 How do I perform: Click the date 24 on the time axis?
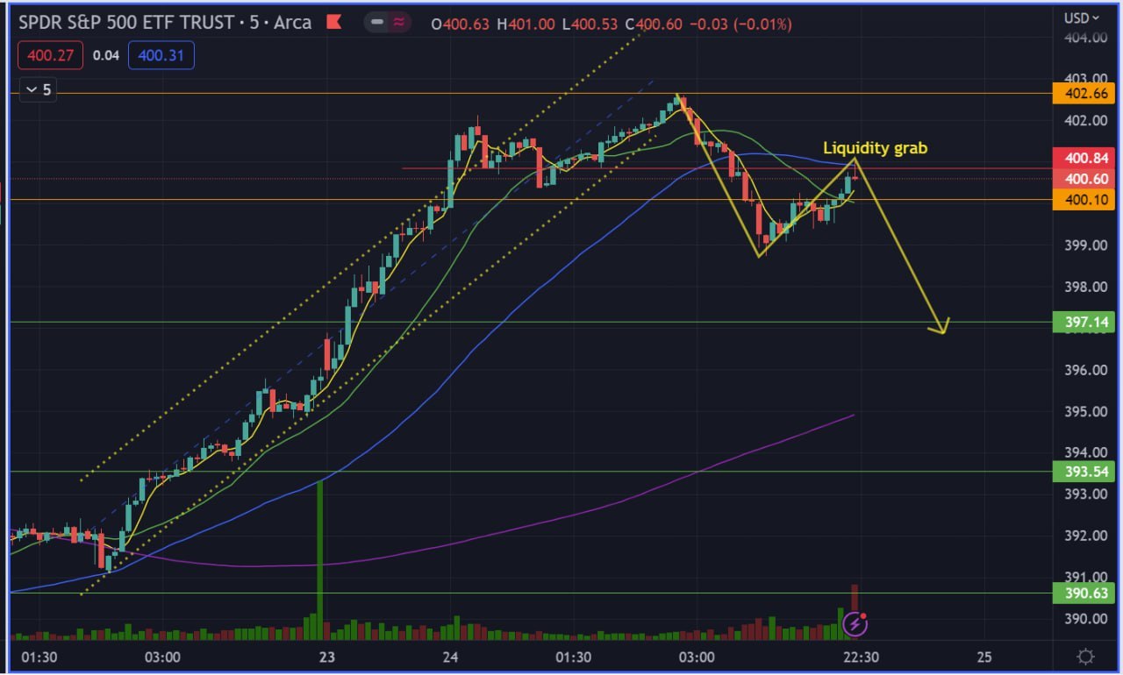coord(450,657)
